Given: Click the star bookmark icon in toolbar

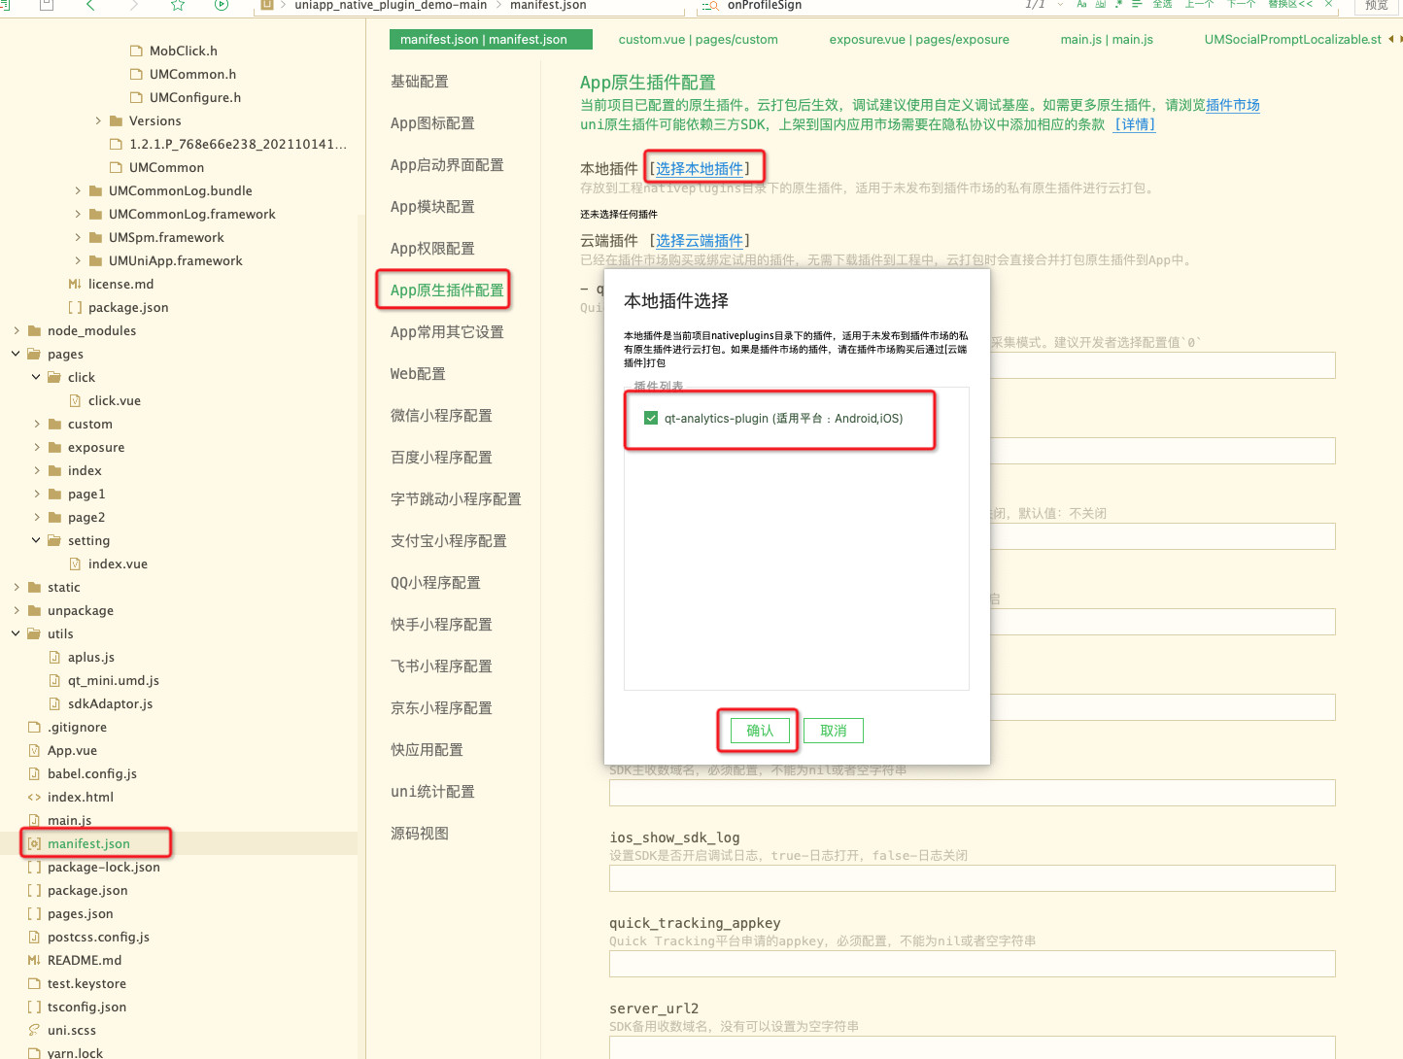Looking at the screenshot, I should (178, 5).
